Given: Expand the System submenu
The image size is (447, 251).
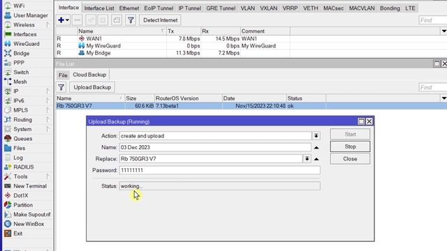Looking at the screenshot, I should (47, 129).
